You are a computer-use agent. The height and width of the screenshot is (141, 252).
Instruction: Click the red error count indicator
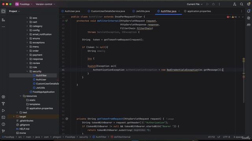coord(228,17)
